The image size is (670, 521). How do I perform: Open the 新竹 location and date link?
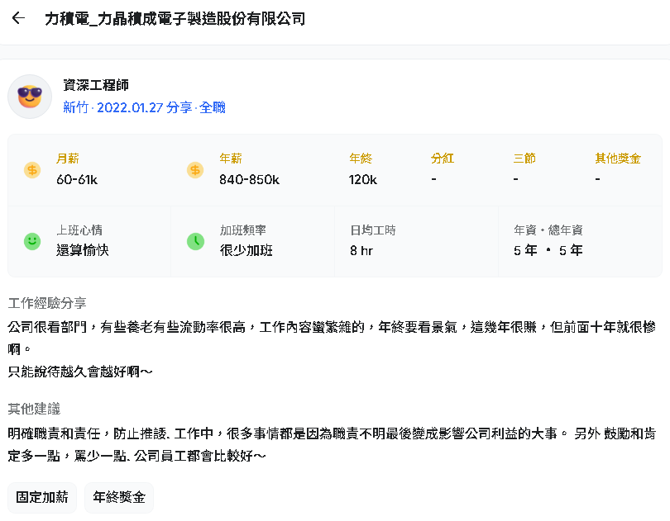click(144, 107)
